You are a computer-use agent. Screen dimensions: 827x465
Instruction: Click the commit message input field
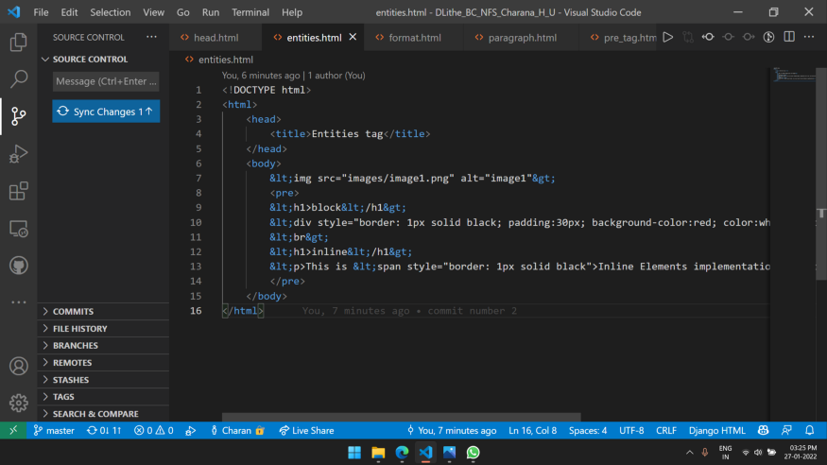click(106, 81)
